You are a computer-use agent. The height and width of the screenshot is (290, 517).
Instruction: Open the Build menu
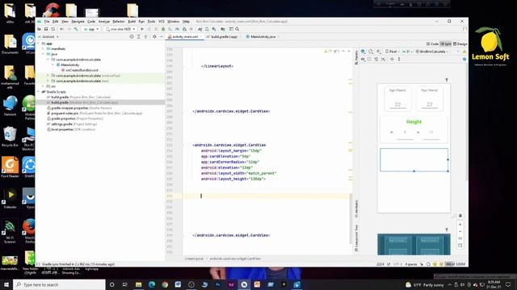132,22
